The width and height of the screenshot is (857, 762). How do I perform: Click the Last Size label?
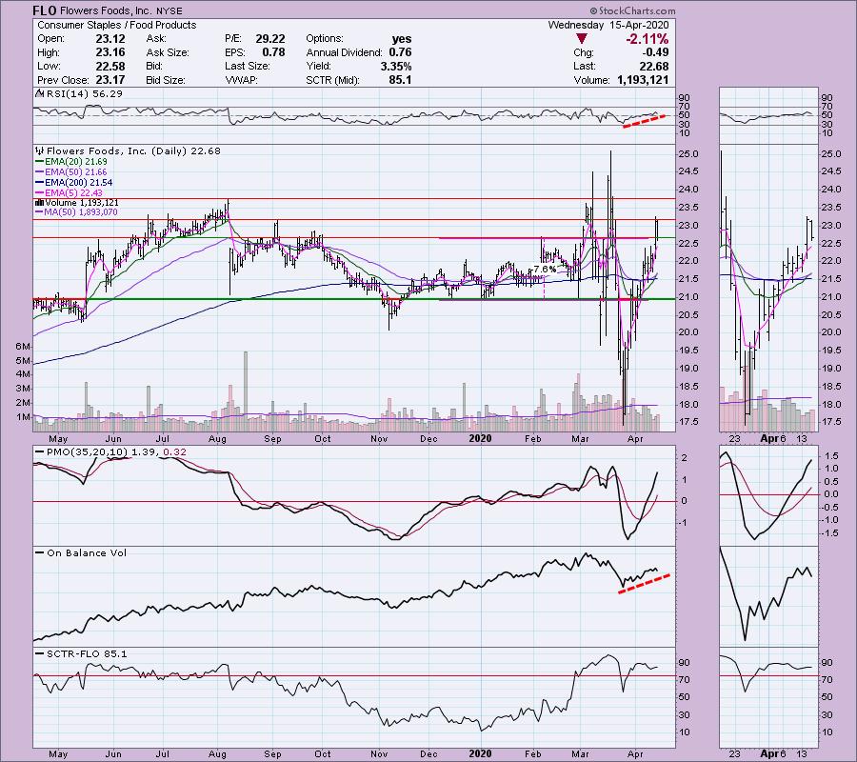point(248,66)
